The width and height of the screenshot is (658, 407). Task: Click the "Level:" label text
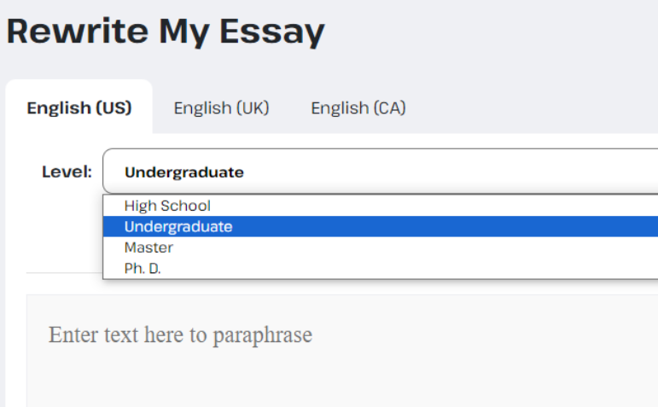(67, 172)
